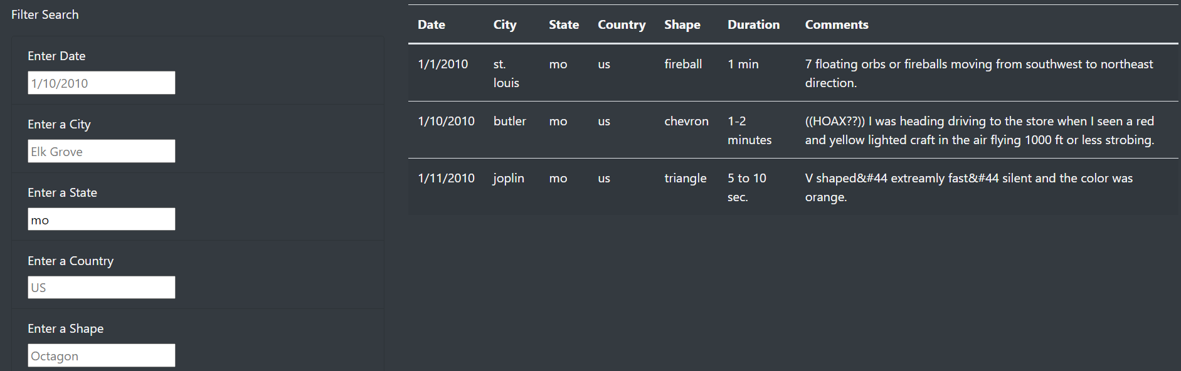Select the Duration column header
The image size is (1181, 371).
point(753,24)
